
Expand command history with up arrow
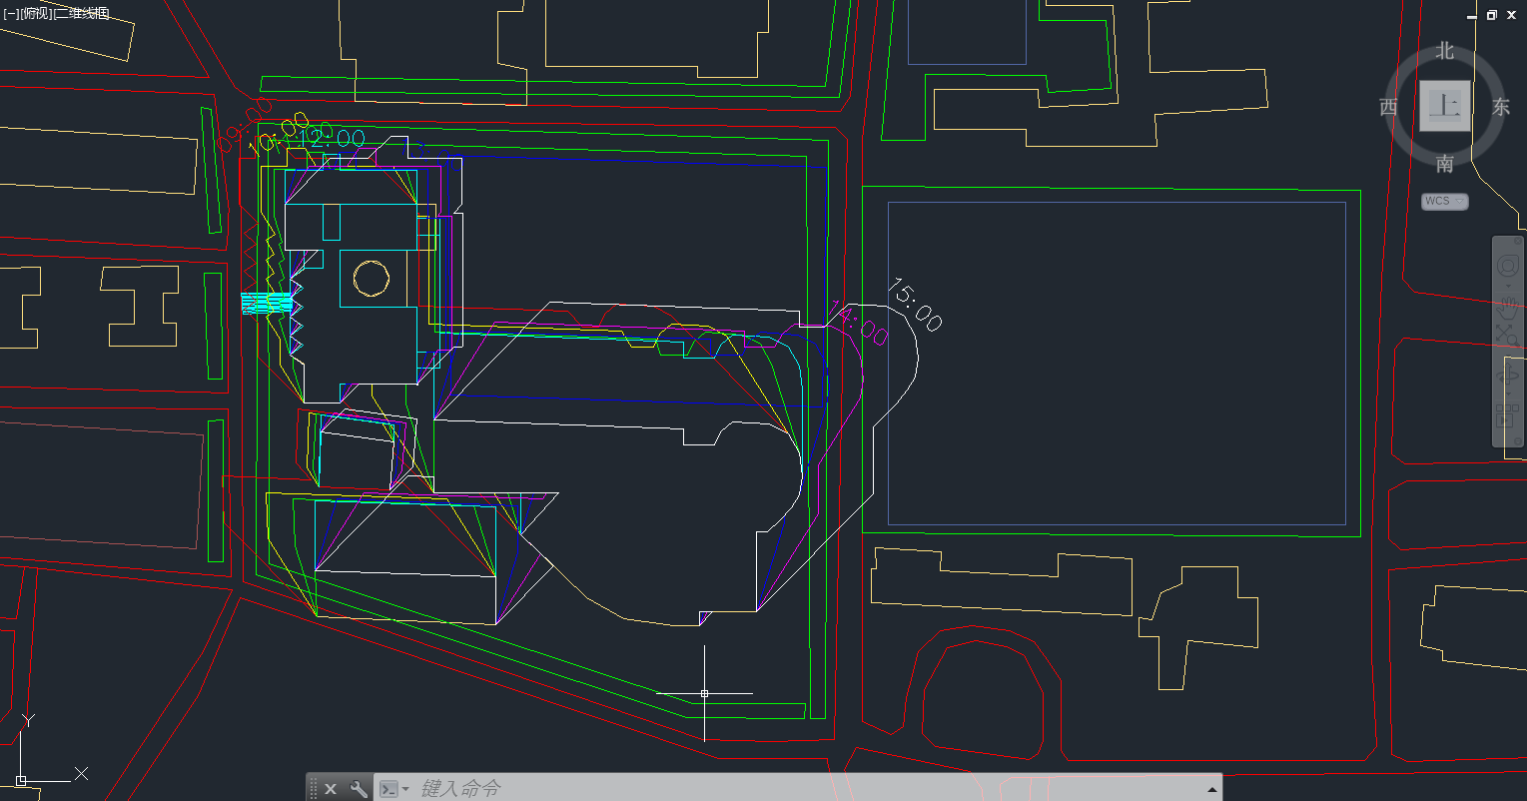(1212, 788)
